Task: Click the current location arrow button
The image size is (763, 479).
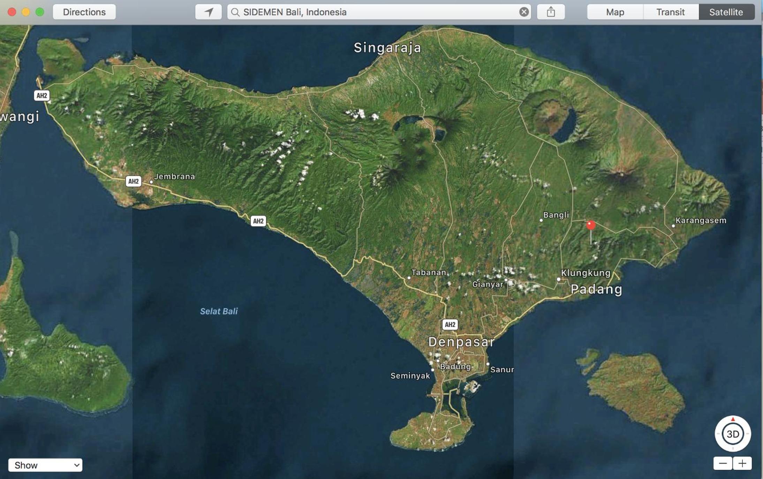Action: coord(208,12)
